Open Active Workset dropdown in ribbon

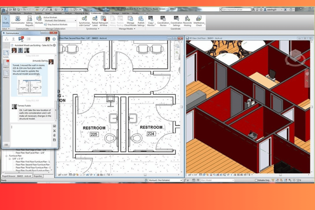60,21
